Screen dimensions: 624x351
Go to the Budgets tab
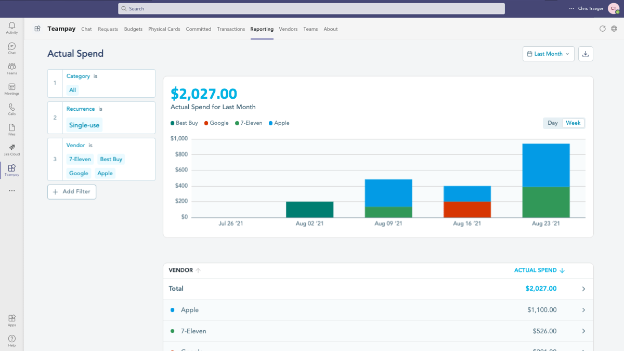tap(133, 29)
